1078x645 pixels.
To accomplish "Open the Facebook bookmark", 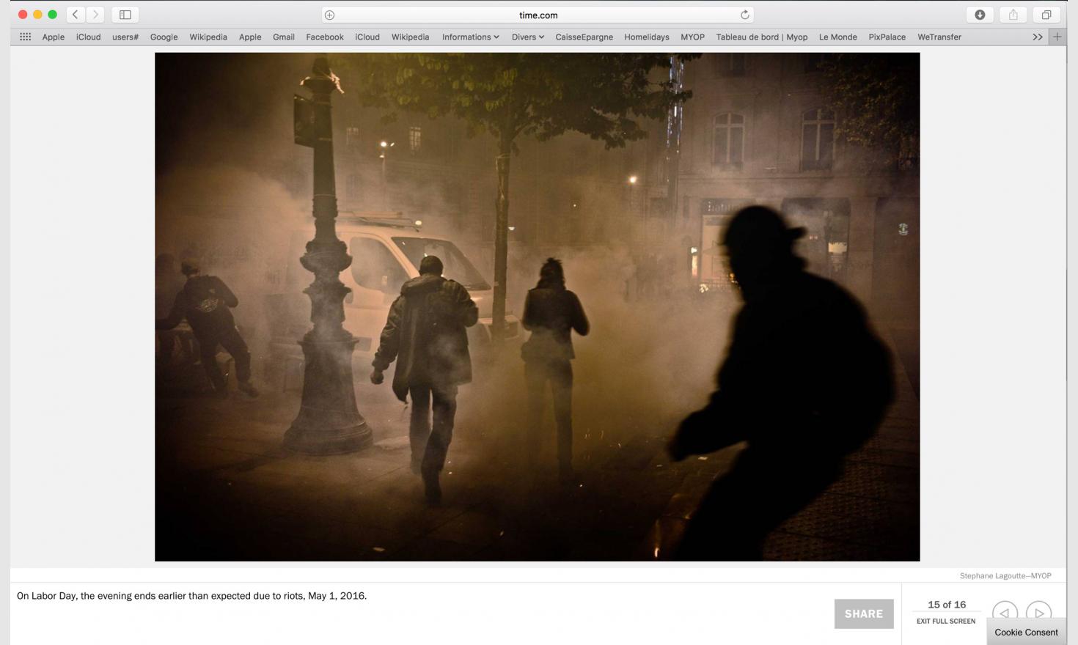I will point(325,37).
